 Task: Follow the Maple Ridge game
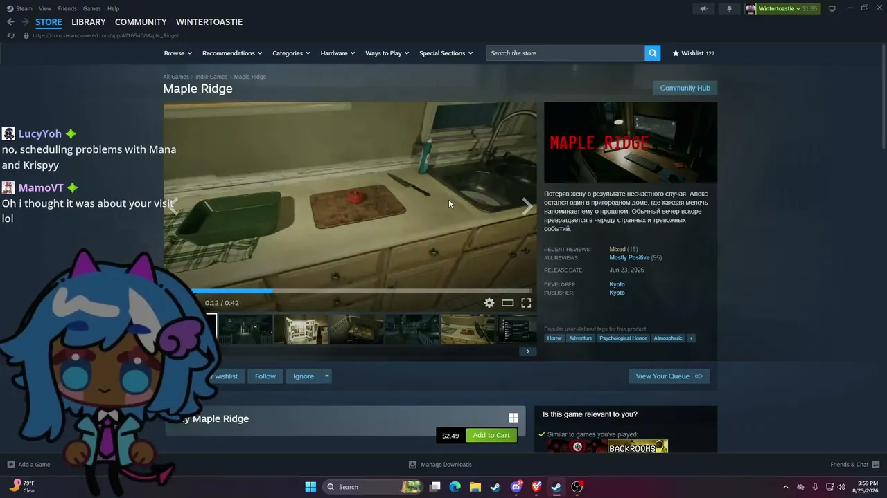pos(265,376)
